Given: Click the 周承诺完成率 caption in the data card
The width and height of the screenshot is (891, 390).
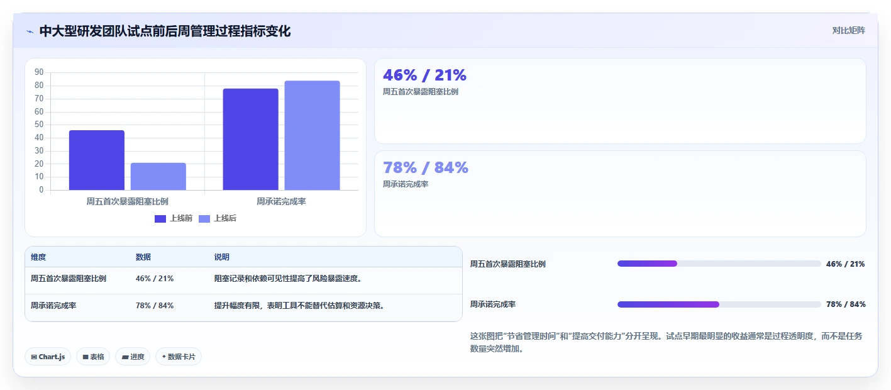Looking at the screenshot, I should pyautogui.click(x=406, y=184).
